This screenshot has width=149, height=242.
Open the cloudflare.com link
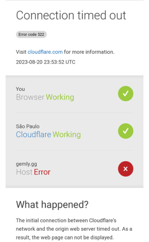[45, 52]
